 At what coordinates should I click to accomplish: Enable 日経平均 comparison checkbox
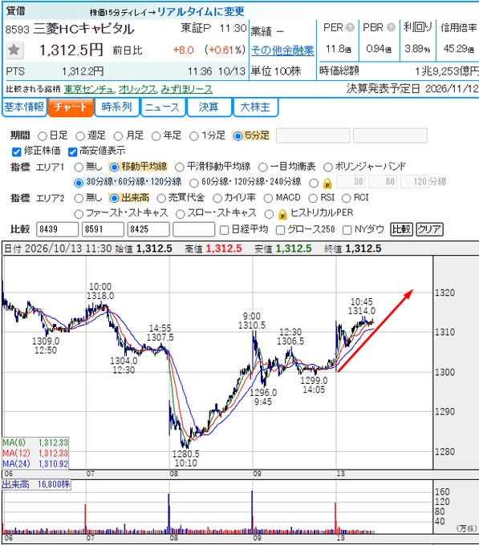tap(225, 230)
